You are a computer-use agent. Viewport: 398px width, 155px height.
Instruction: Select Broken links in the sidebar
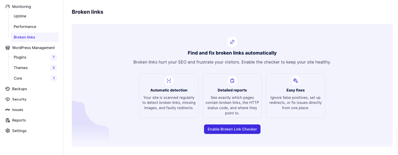pos(24,37)
